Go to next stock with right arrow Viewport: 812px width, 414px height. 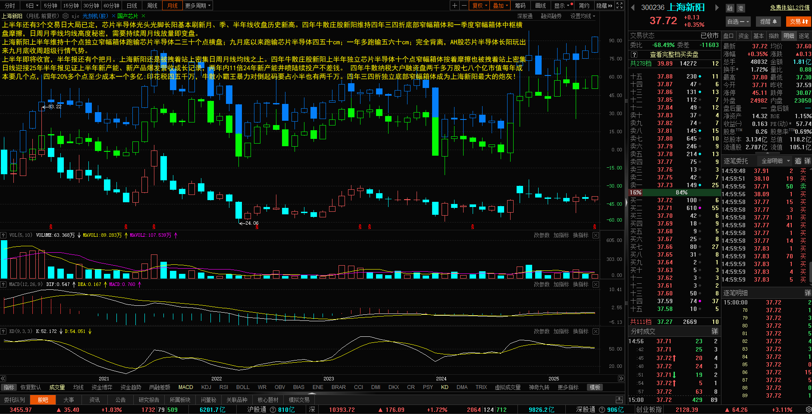click(717, 7)
